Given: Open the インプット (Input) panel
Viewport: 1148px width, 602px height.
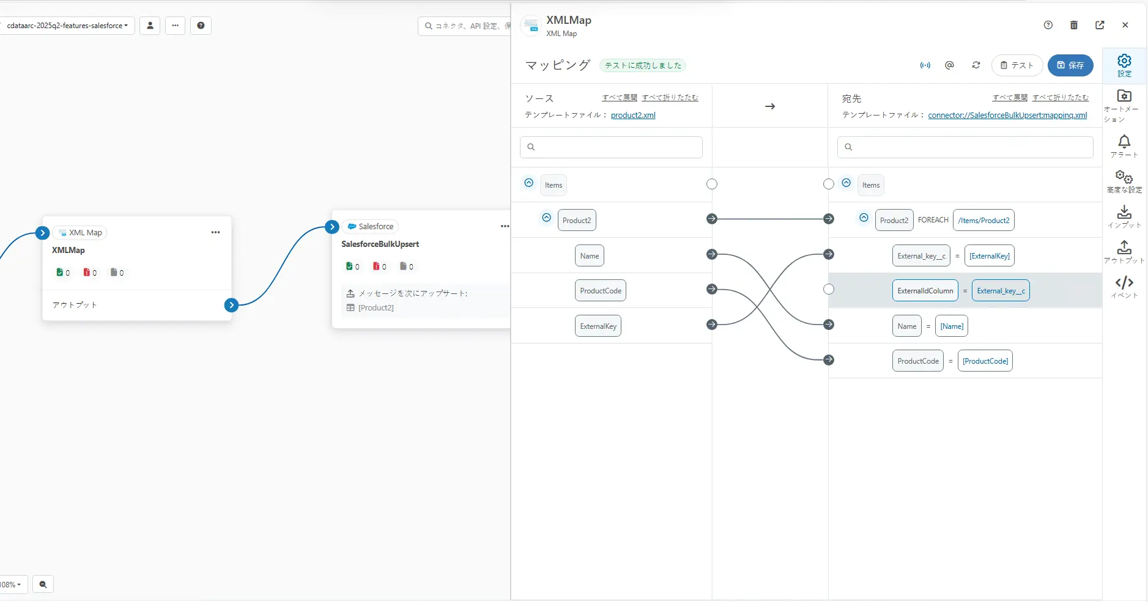Looking at the screenshot, I should point(1124,215).
